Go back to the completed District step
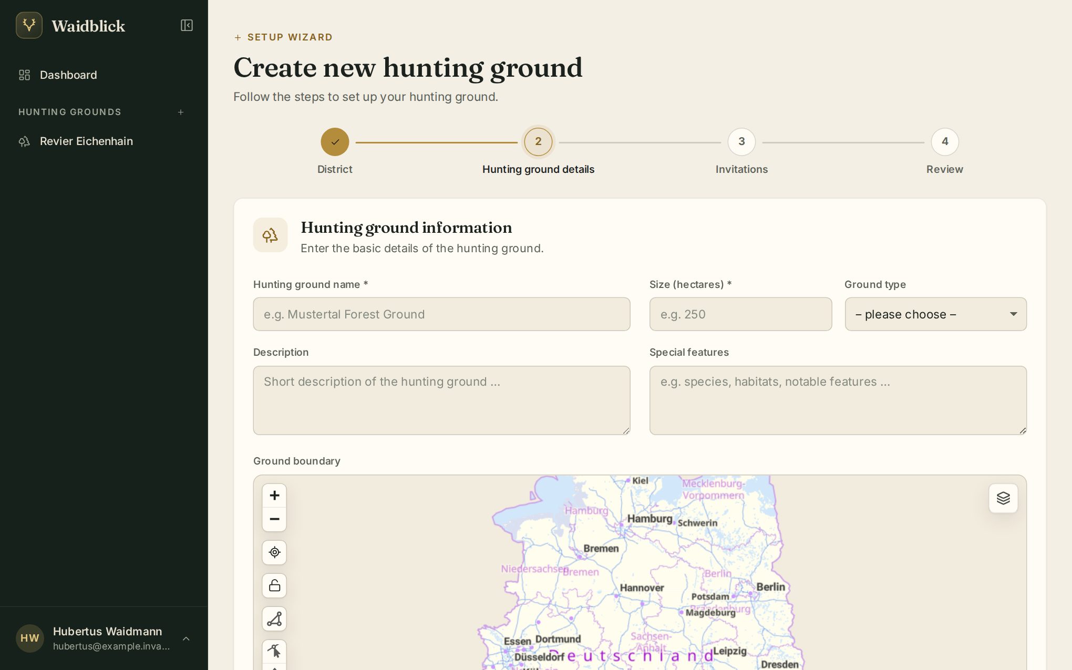This screenshot has width=1072, height=670. (x=335, y=142)
